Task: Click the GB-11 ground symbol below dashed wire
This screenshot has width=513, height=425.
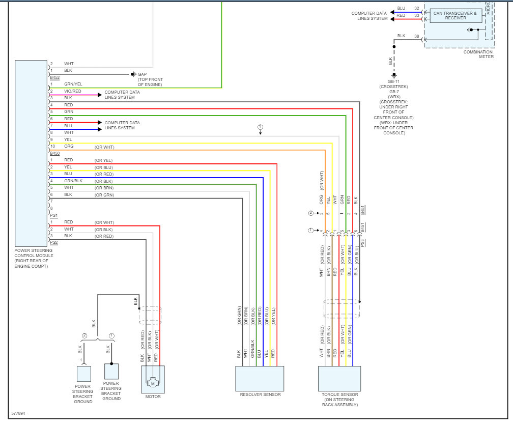Action: 394,76
